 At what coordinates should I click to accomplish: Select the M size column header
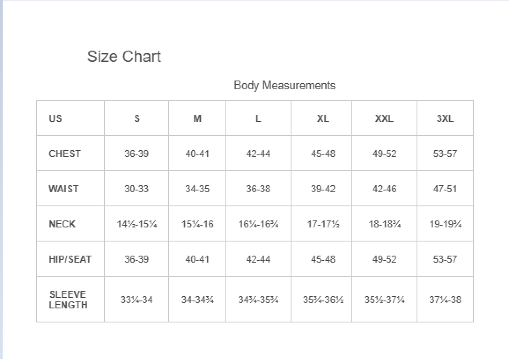197,118
